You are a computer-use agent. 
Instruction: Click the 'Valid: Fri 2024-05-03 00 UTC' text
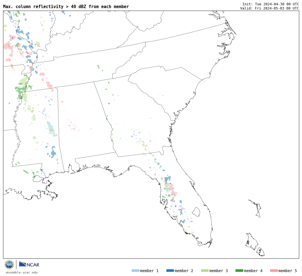point(270,8)
